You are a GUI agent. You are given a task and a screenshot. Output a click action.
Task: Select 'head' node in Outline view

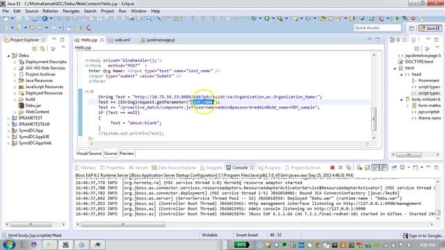416,74
